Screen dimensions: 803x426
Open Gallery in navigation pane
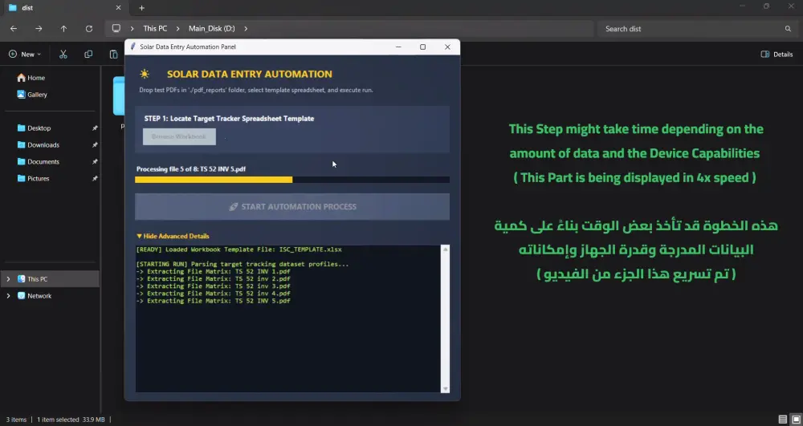click(32, 95)
